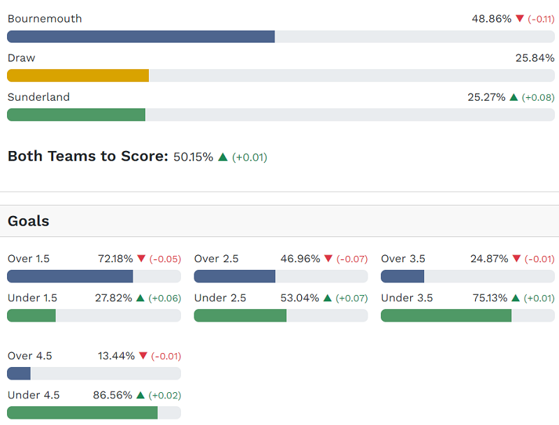This screenshot has width=559, height=425.
Task: Click the red down arrow for Over 2.5
Action: [x=328, y=259]
